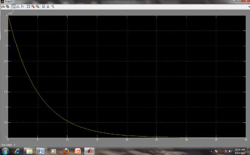Show hidden system tray icons

(211, 152)
